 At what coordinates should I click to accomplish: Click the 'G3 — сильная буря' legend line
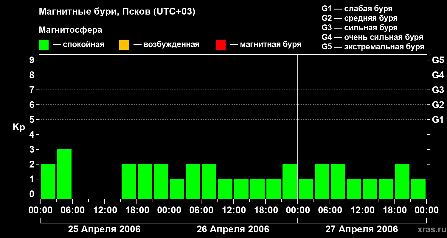[x=359, y=28]
